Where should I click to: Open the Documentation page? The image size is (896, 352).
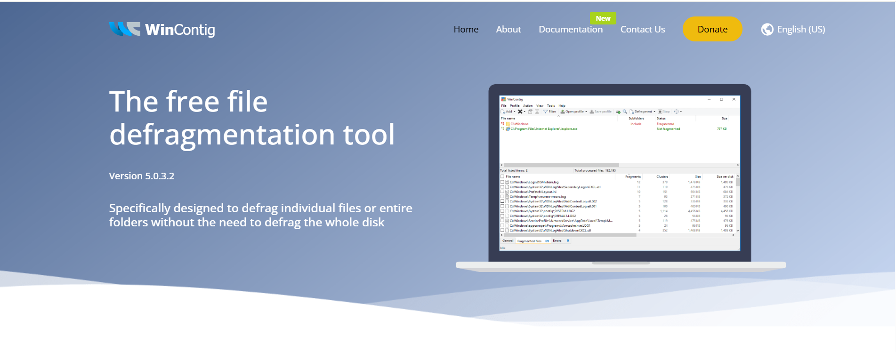571,29
